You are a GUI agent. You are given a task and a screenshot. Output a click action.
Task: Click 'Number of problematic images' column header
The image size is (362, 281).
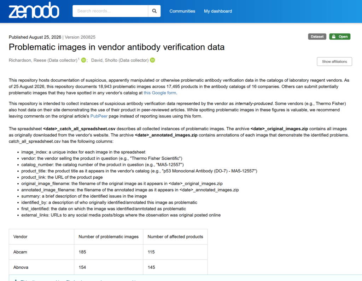(x=109, y=237)
